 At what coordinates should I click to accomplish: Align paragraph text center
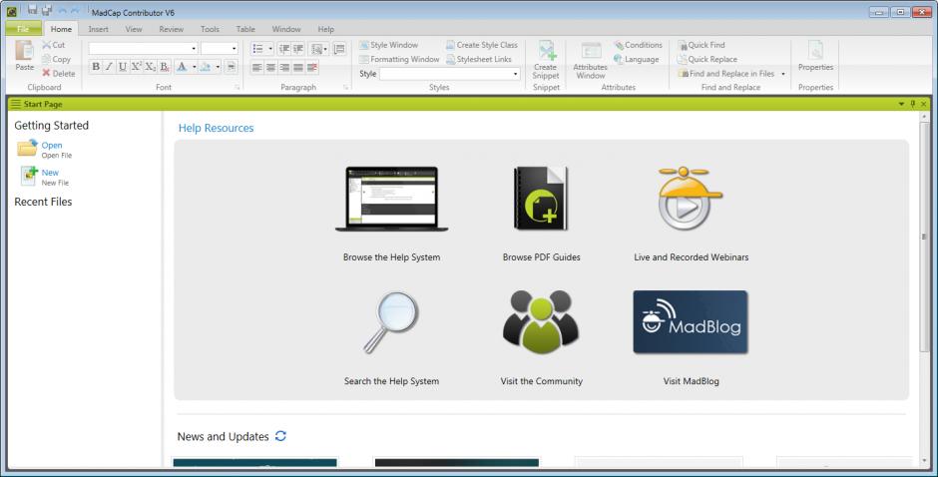click(x=271, y=68)
